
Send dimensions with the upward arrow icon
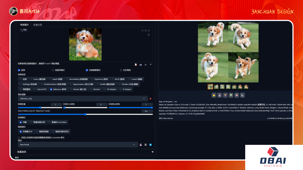[150, 65]
